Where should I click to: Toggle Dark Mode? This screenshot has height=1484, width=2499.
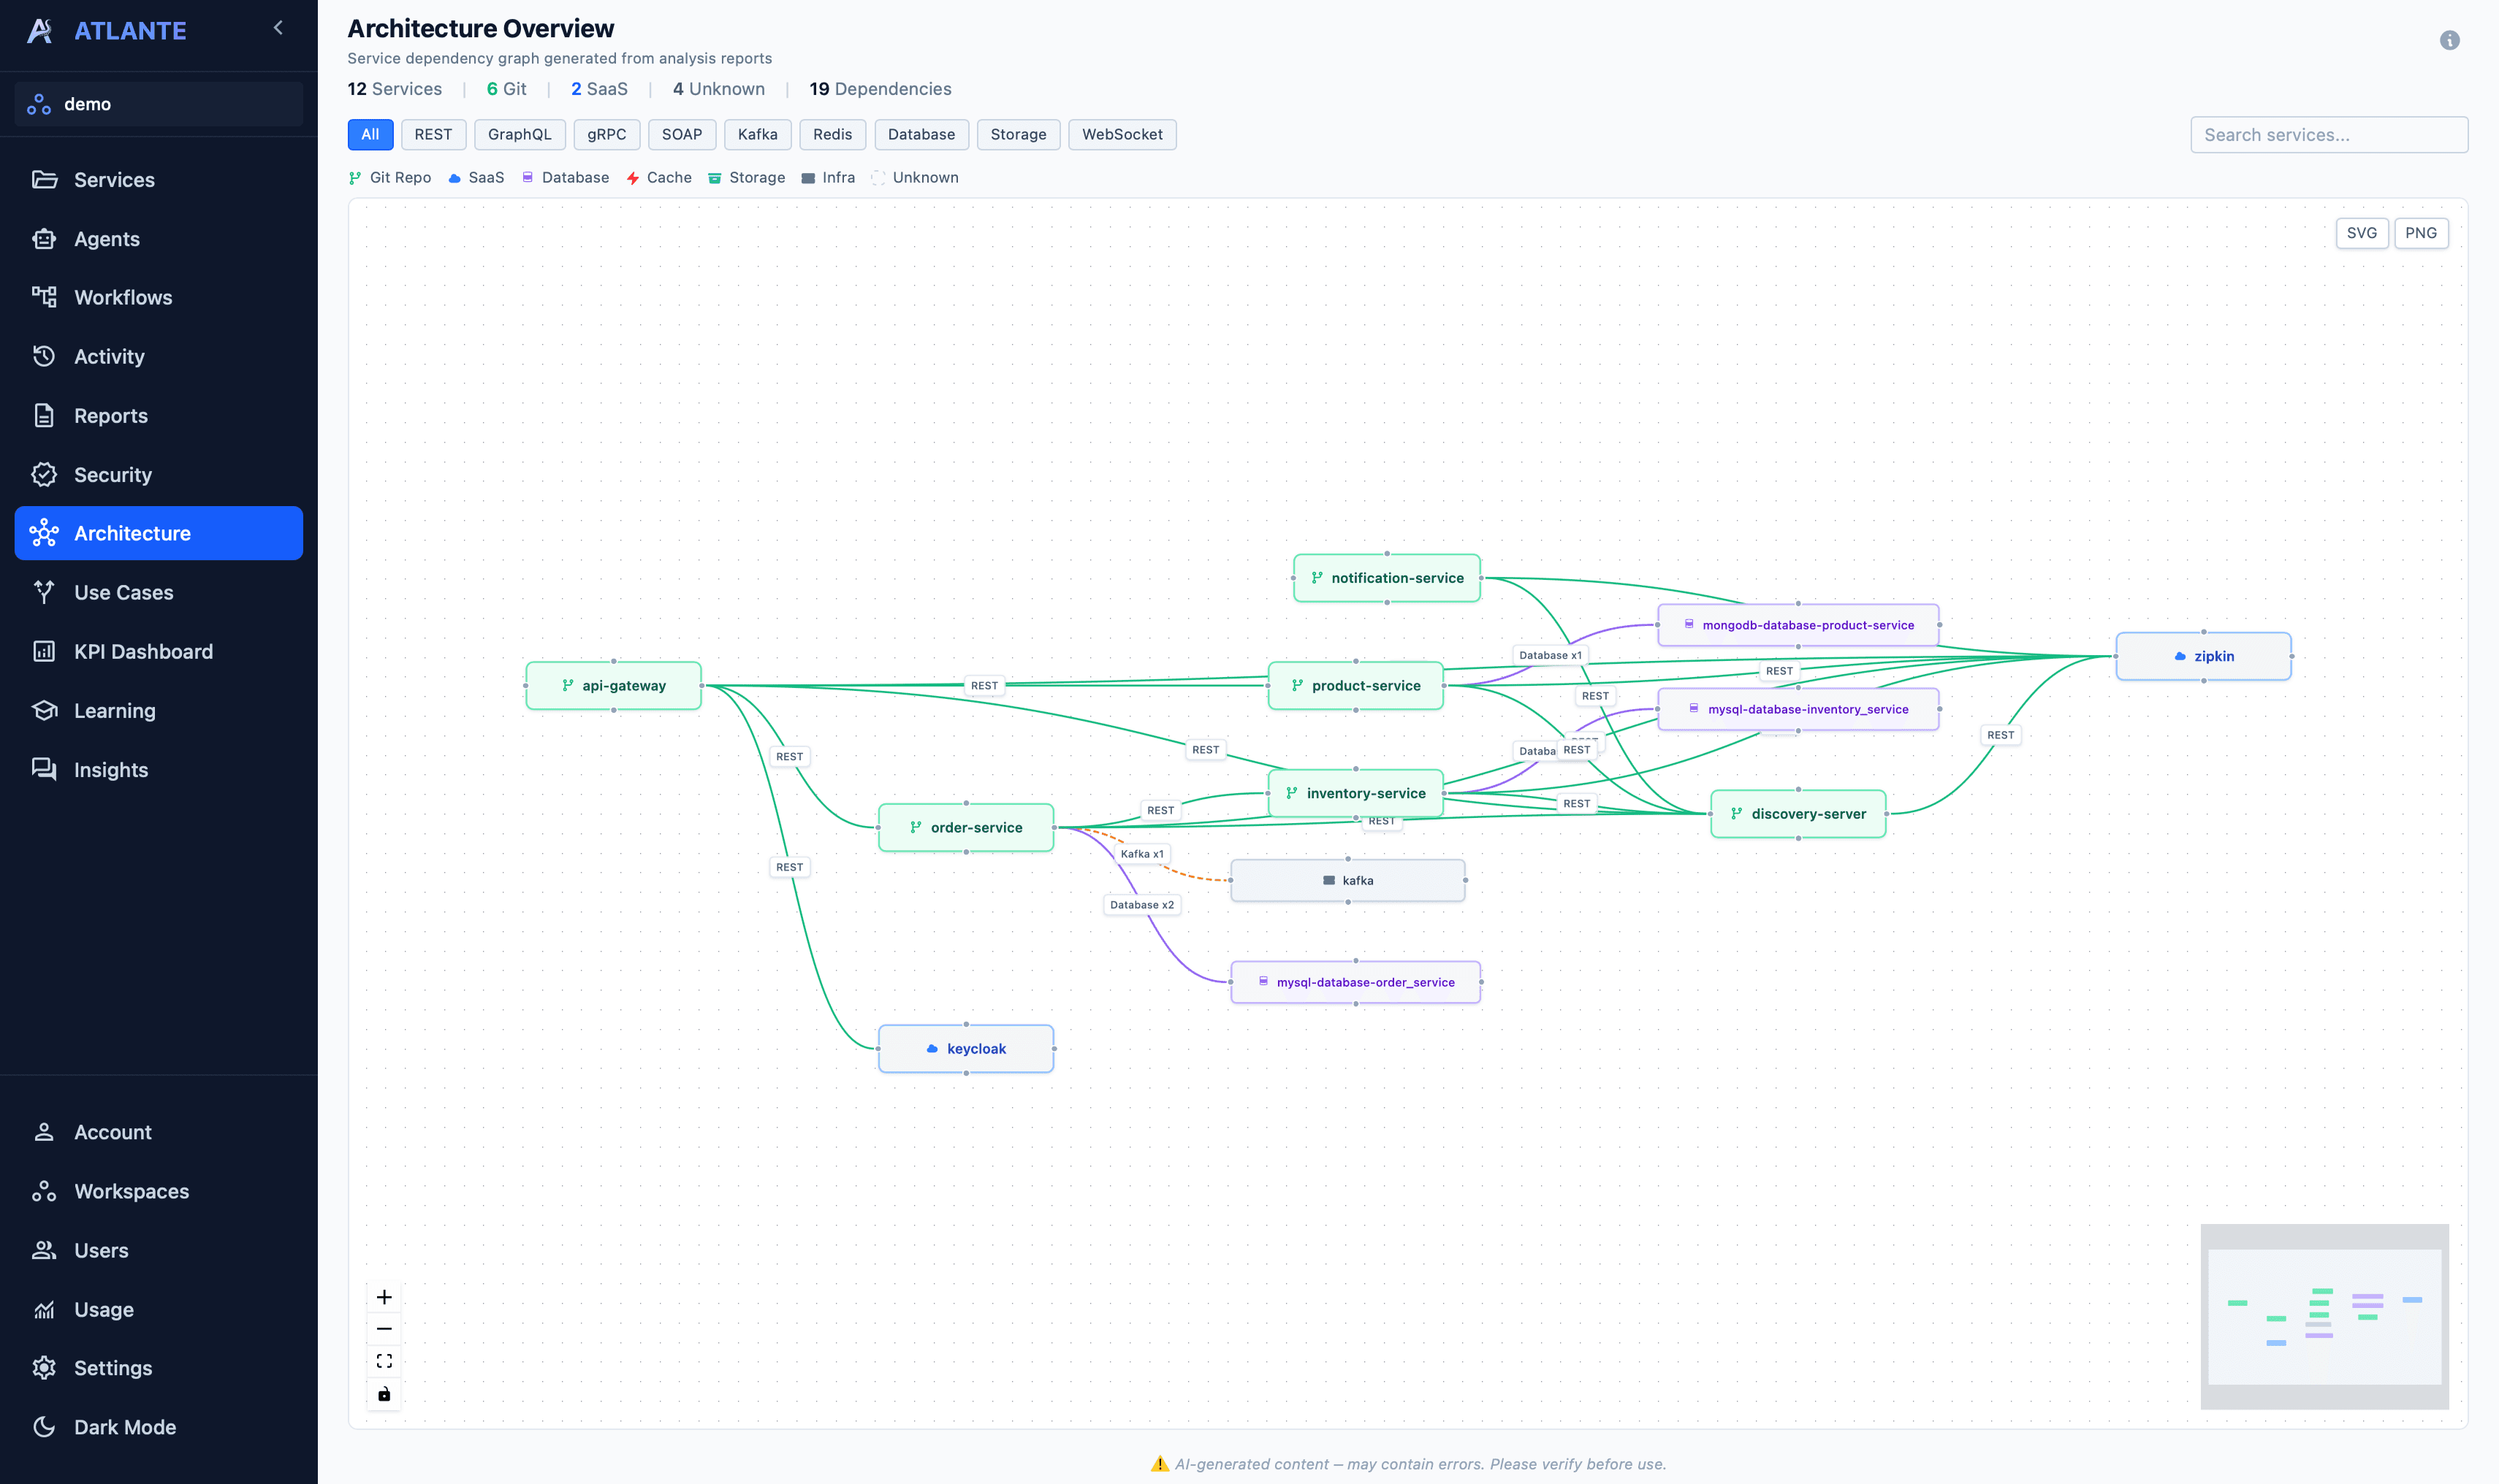click(x=124, y=1427)
